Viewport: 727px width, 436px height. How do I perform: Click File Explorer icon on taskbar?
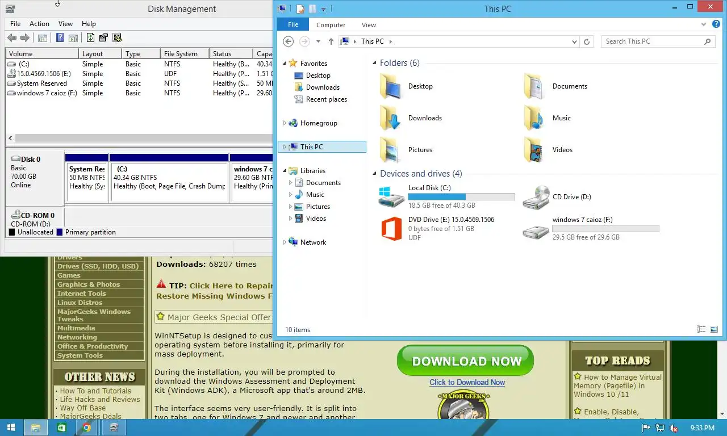(x=35, y=427)
